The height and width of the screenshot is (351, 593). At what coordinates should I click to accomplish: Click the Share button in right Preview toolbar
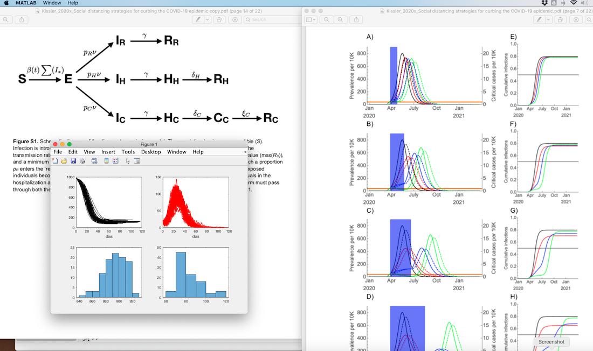(356, 19)
